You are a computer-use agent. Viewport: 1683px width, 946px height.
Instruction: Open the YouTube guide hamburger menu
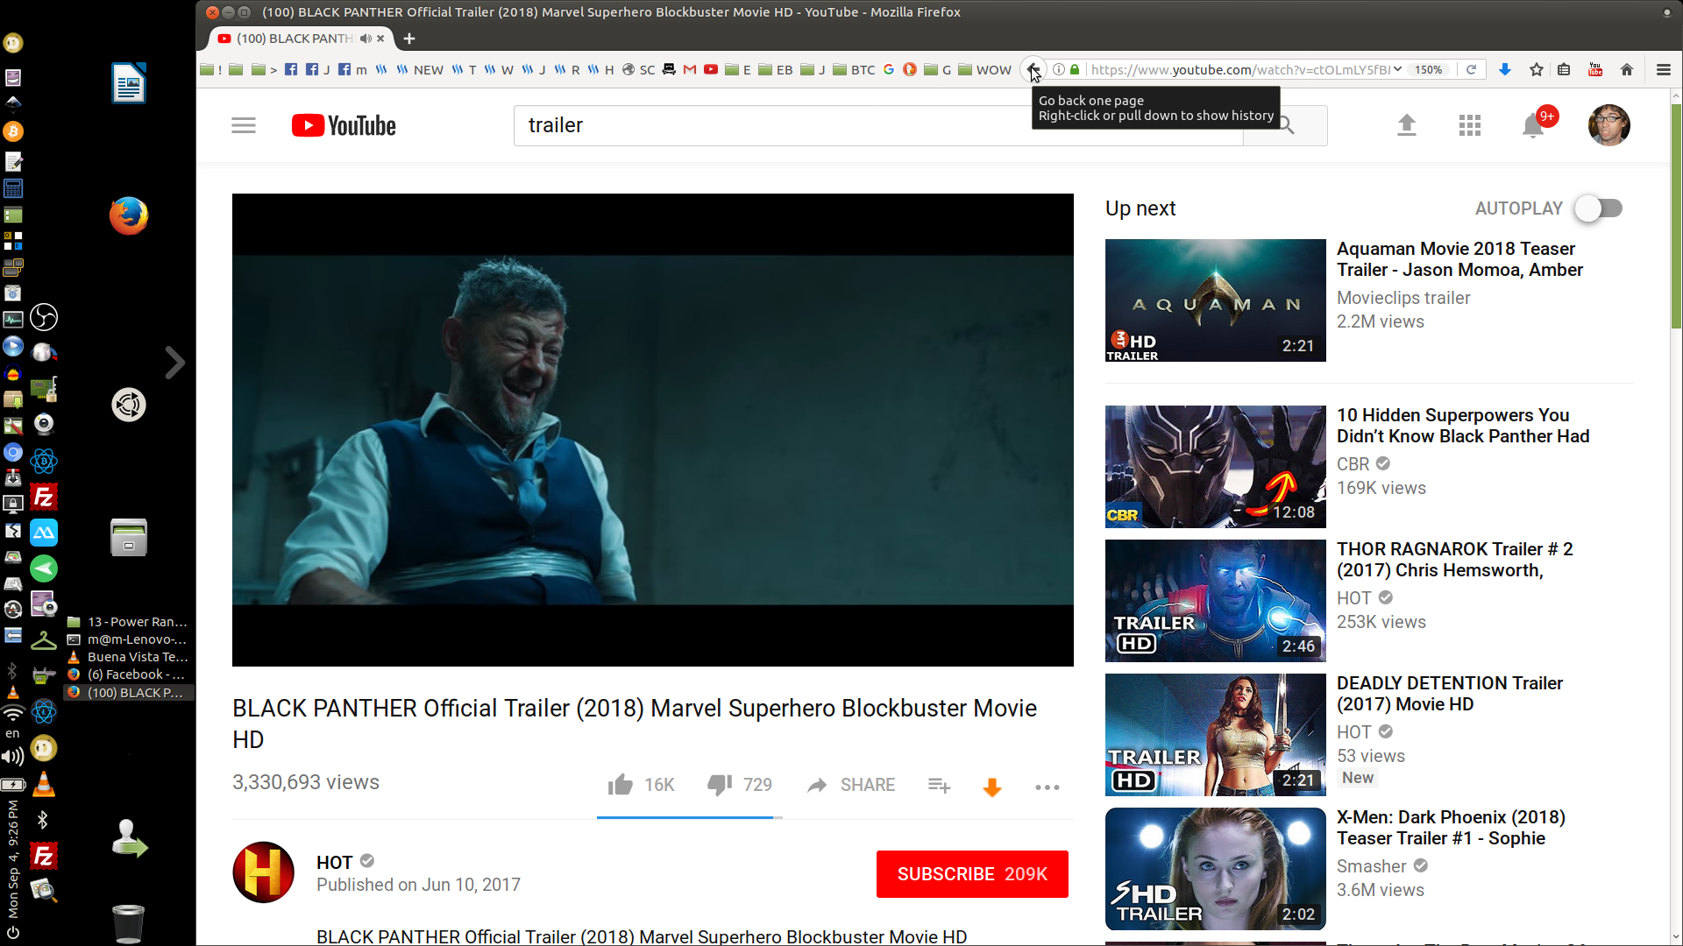point(244,126)
